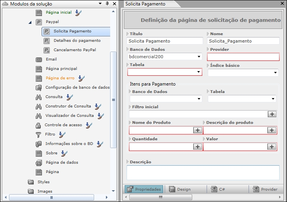The width and height of the screenshot is (287, 202).
Task: Click the vertical scrollbar of modules tree
Action: tap(113, 100)
